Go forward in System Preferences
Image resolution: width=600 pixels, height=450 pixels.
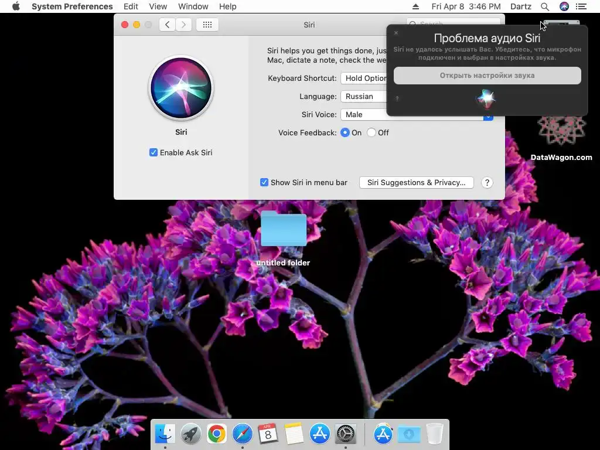(x=183, y=25)
